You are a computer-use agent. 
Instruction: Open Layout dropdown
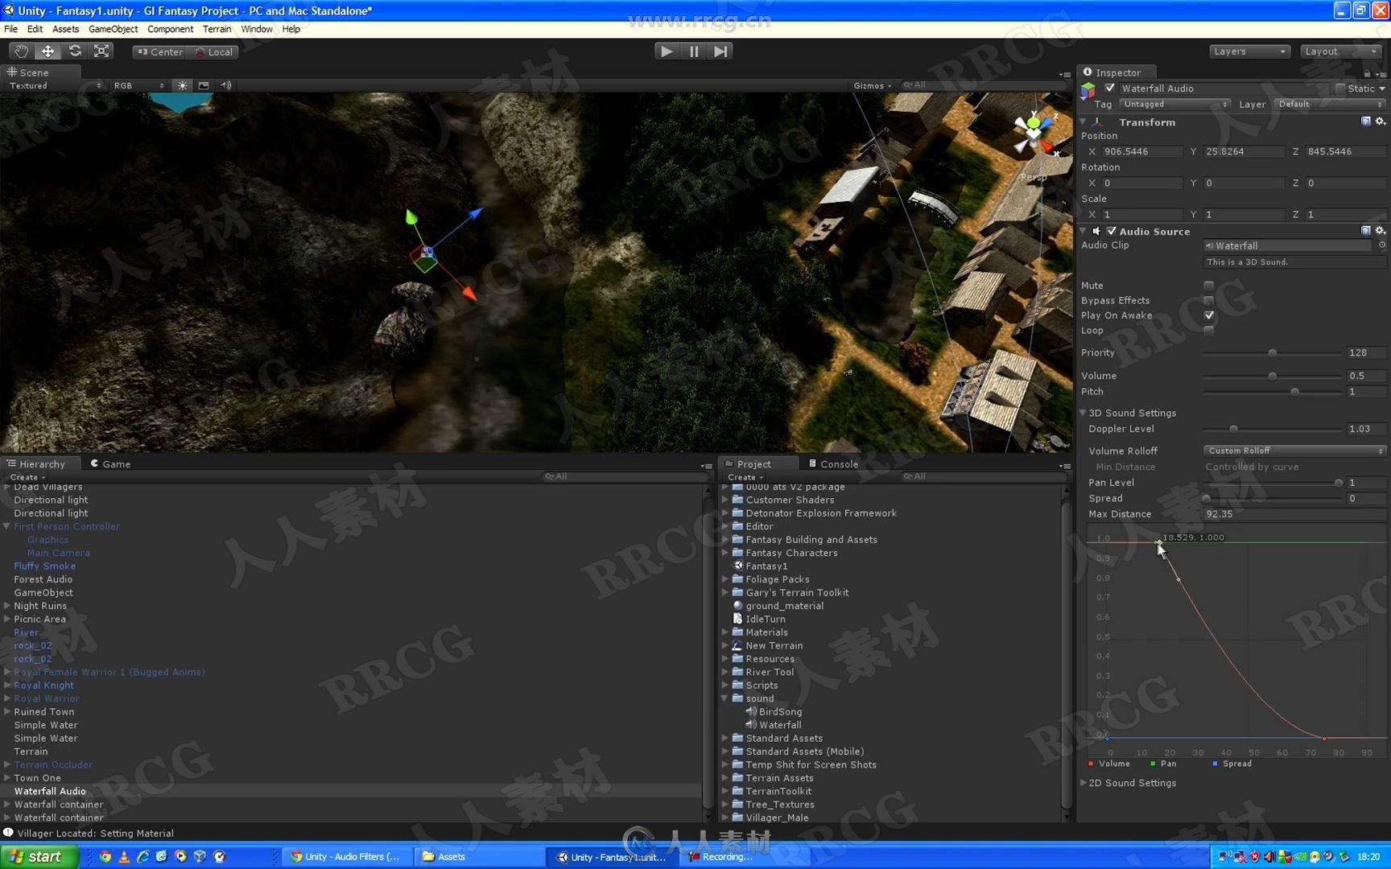(x=1341, y=51)
